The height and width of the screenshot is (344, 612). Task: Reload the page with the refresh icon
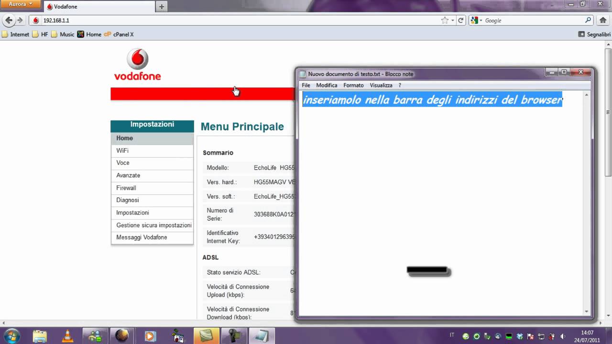coord(461,20)
